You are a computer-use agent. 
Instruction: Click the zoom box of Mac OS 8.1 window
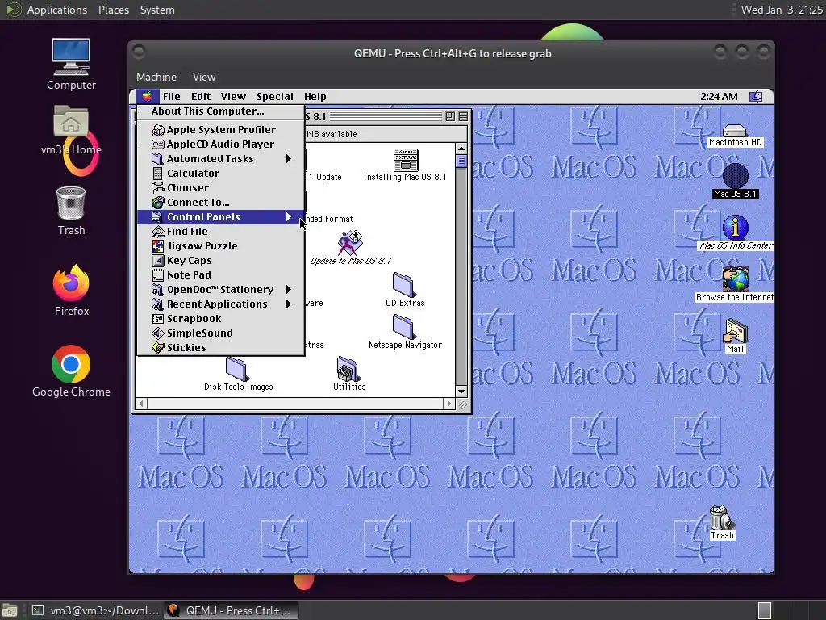coord(450,116)
